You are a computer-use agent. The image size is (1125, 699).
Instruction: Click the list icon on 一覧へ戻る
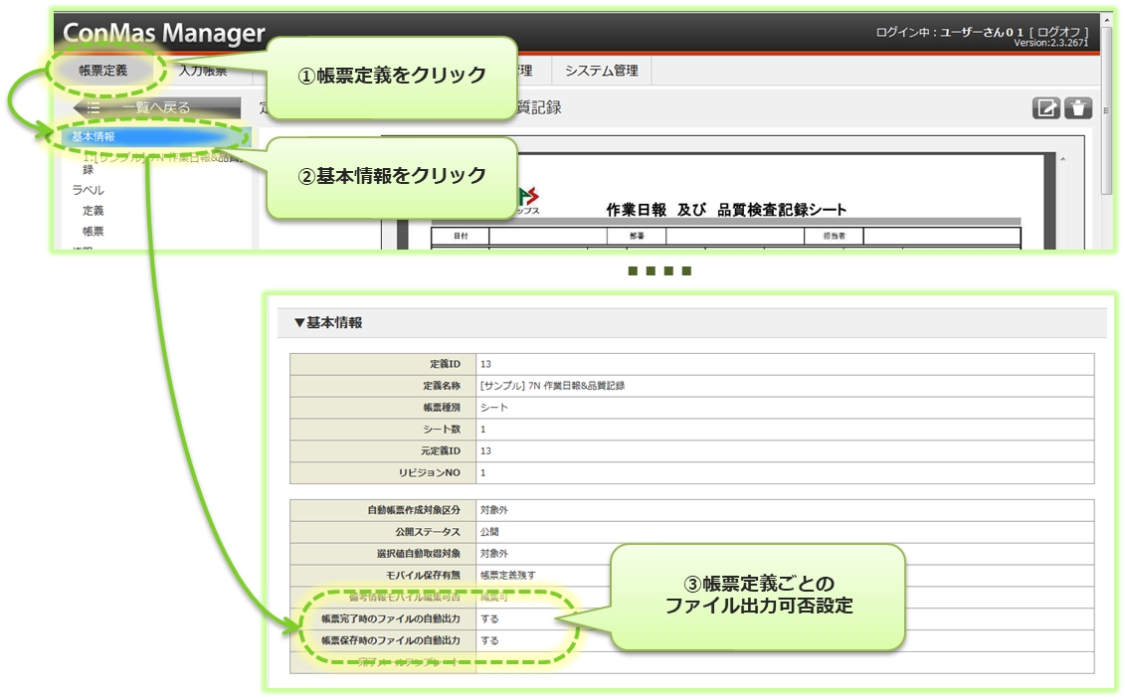[x=94, y=108]
